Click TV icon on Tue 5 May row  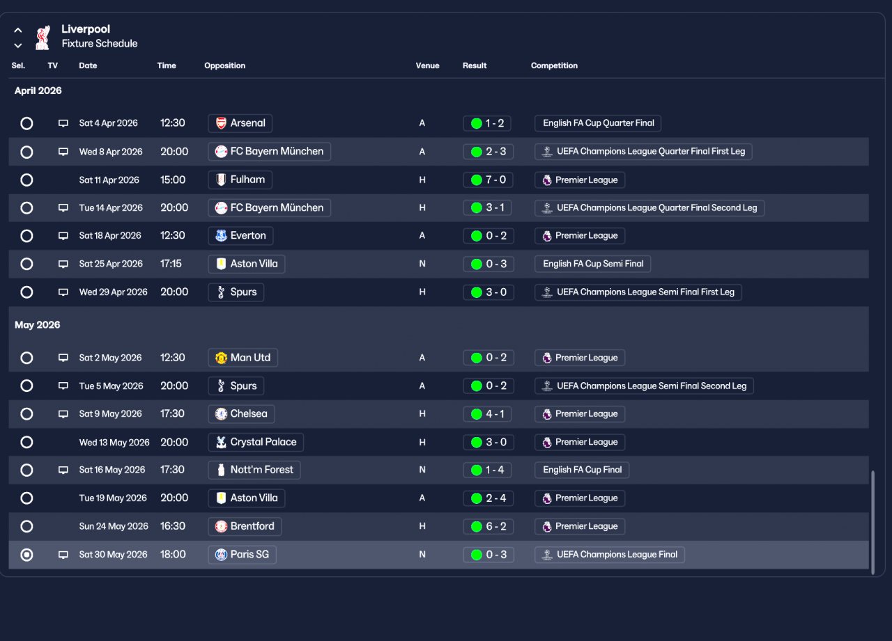[63, 386]
